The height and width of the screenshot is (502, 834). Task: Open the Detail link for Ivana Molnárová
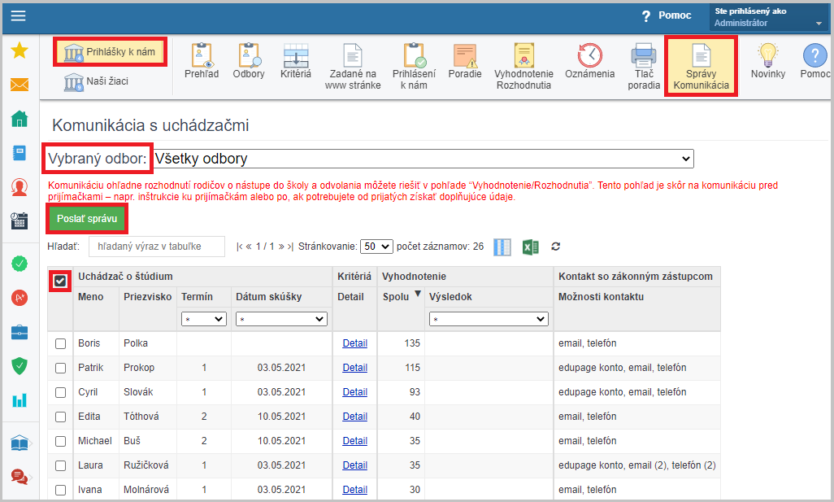[x=354, y=490]
